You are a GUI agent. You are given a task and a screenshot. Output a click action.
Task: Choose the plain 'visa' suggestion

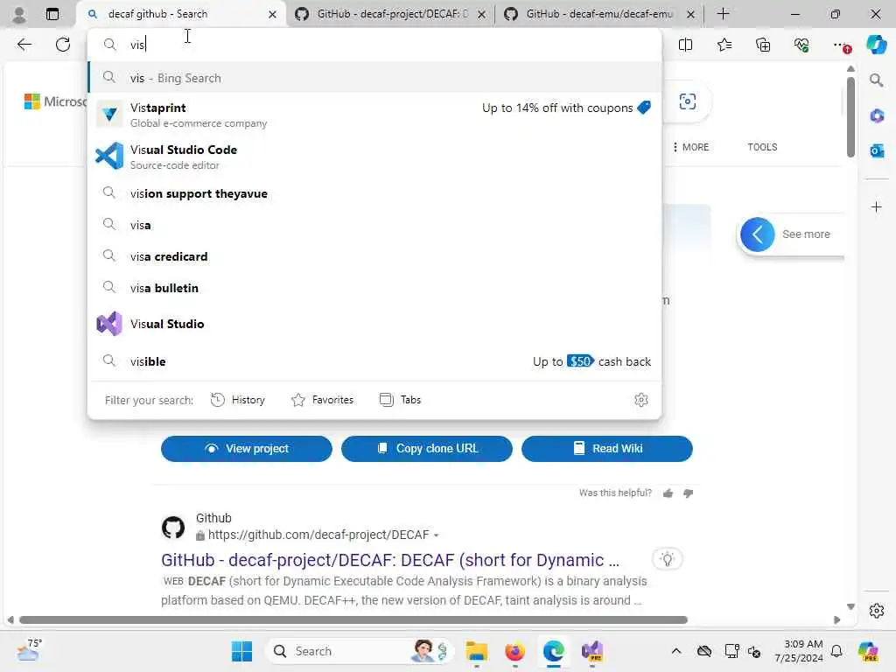pos(374,225)
